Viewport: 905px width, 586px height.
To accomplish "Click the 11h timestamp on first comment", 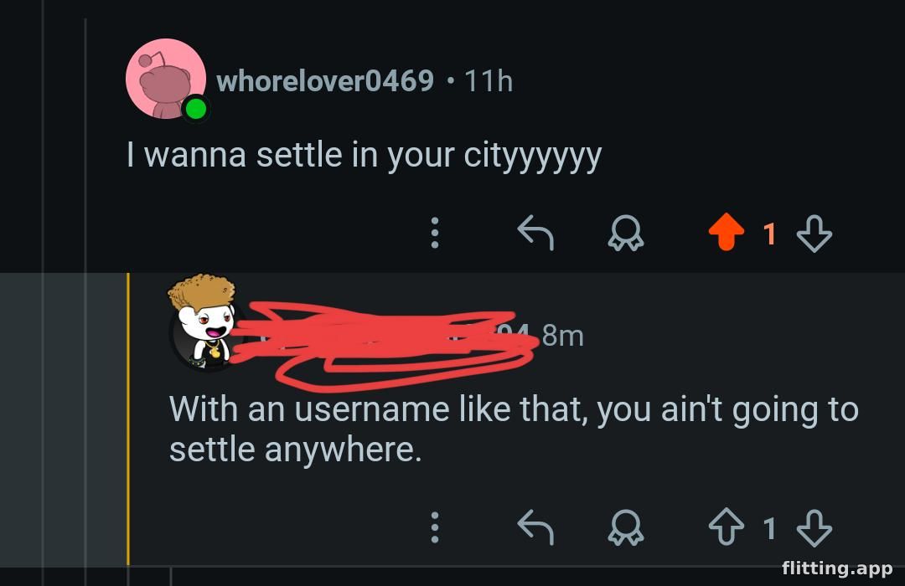I will (x=488, y=81).
